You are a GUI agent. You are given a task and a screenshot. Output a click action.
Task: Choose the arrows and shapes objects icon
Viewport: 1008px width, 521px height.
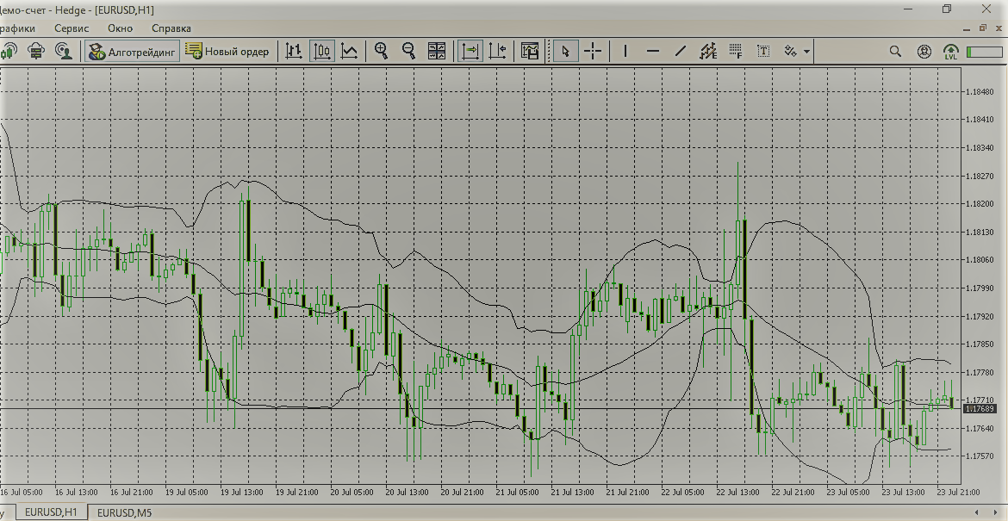pos(791,51)
